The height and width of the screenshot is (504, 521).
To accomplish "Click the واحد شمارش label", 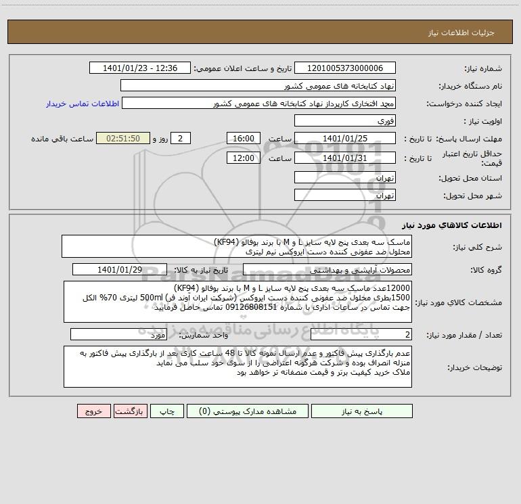I will point(204,335).
